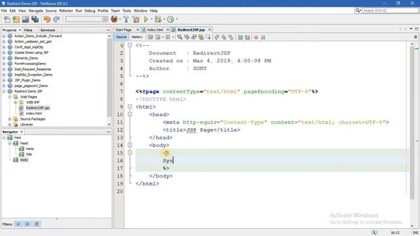The image size is (420, 236).
Task: Click the Debug Project toolbar icon
Action: pos(158,19)
